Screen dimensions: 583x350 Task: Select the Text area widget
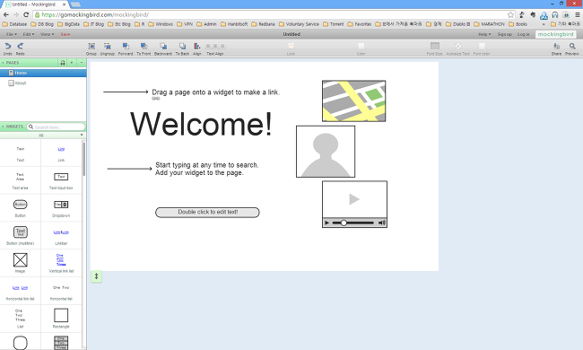point(21,180)
